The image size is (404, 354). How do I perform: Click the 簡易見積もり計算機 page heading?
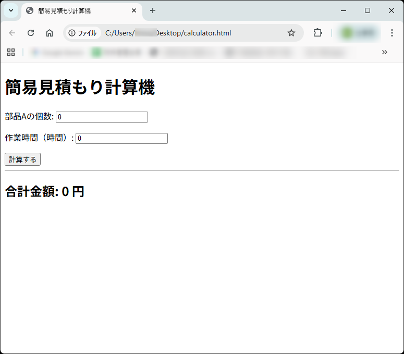coord(80,88)
